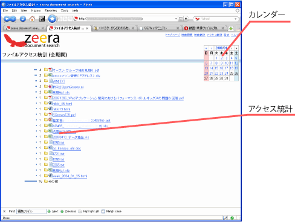Click Excel icon beside 20070410_データ抽出.xls
This screenshot has width=295, height=222.
(50, 136)
